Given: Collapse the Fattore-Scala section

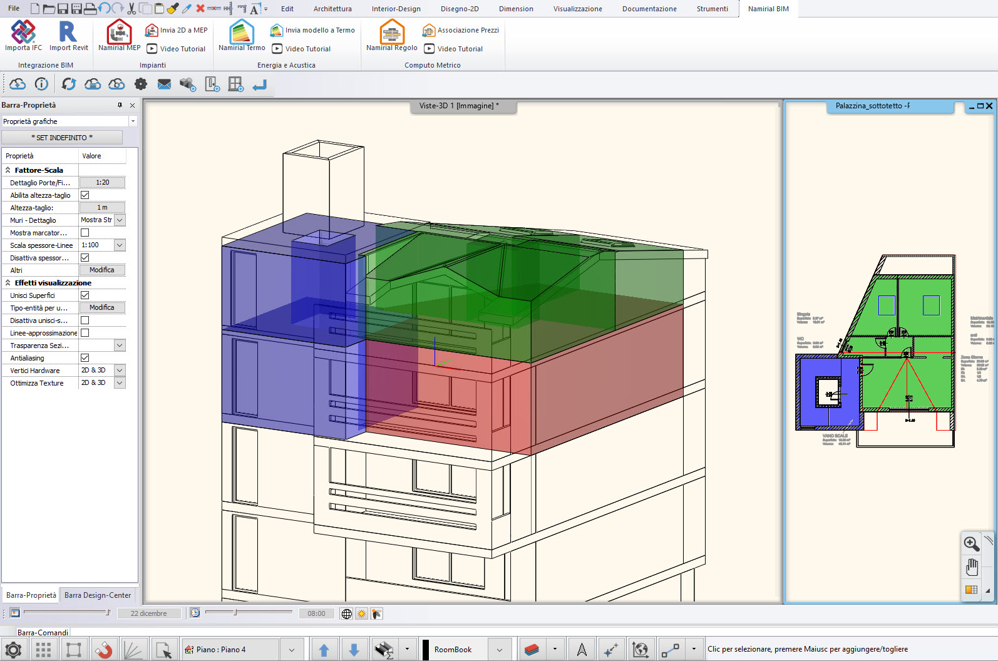Looking at the screenshot, I should point(8,170).
